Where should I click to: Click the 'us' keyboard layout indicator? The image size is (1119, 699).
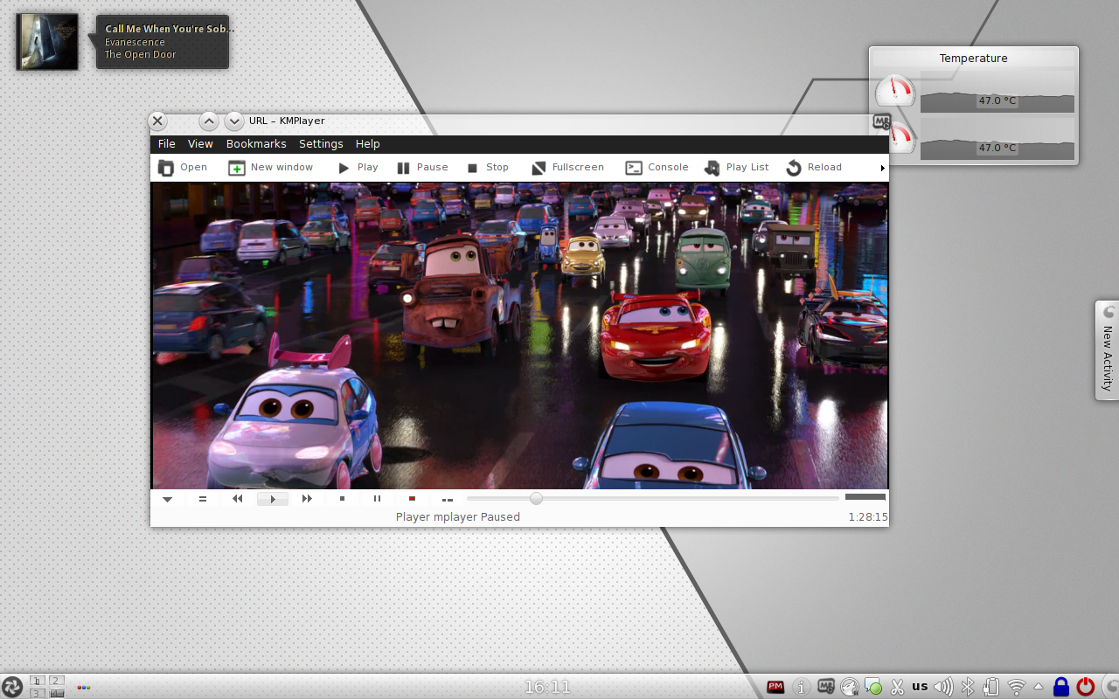920,687
